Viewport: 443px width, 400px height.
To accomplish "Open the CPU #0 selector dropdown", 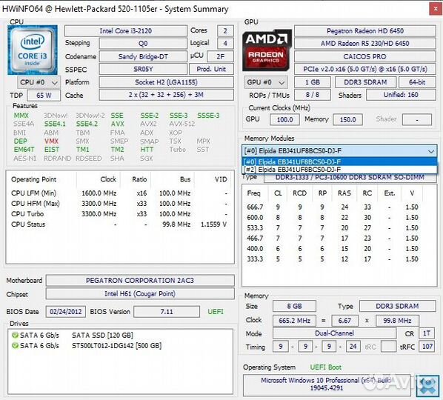I will pos(39,82).
